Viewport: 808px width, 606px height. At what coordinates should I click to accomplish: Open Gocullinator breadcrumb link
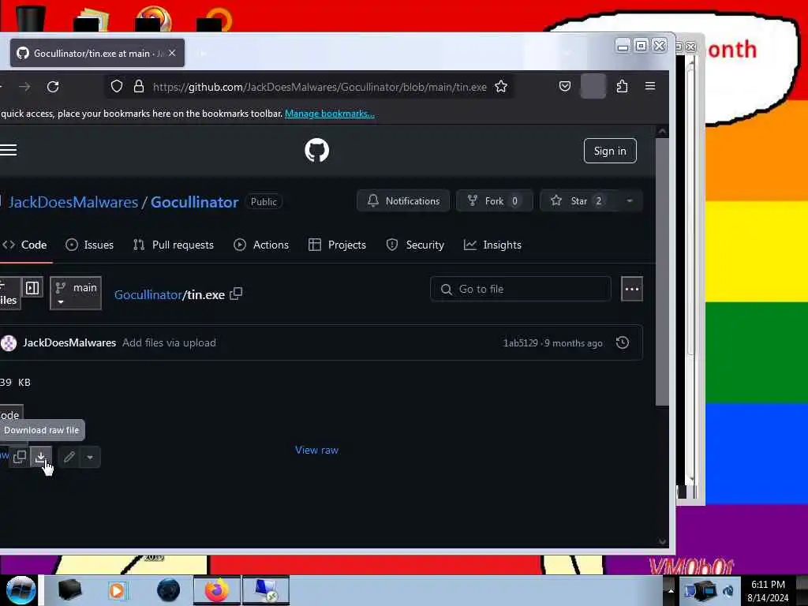pos(148,295)
